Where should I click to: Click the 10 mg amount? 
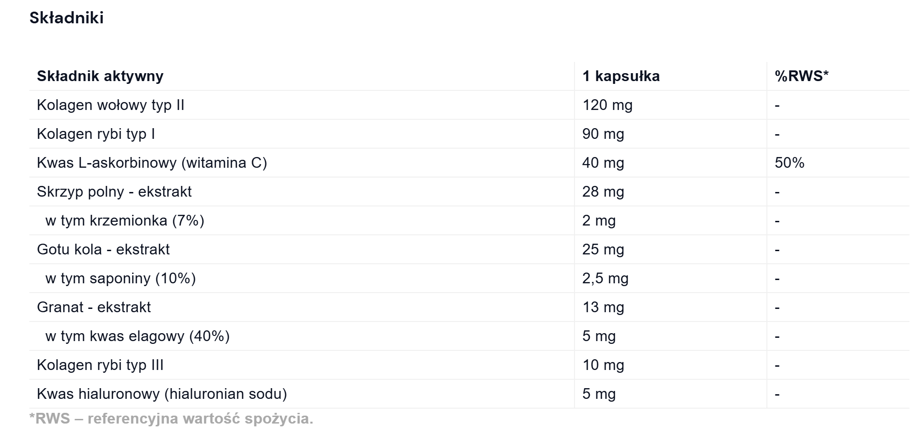click(x=603, y=365)
